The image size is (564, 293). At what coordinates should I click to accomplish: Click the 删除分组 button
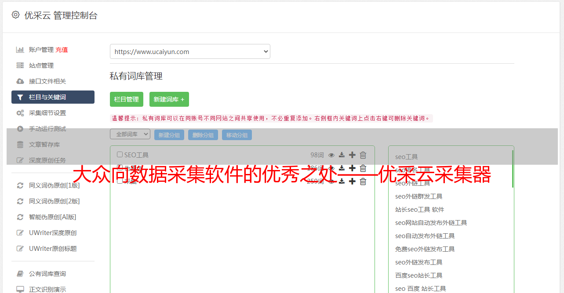click(203, 135)
